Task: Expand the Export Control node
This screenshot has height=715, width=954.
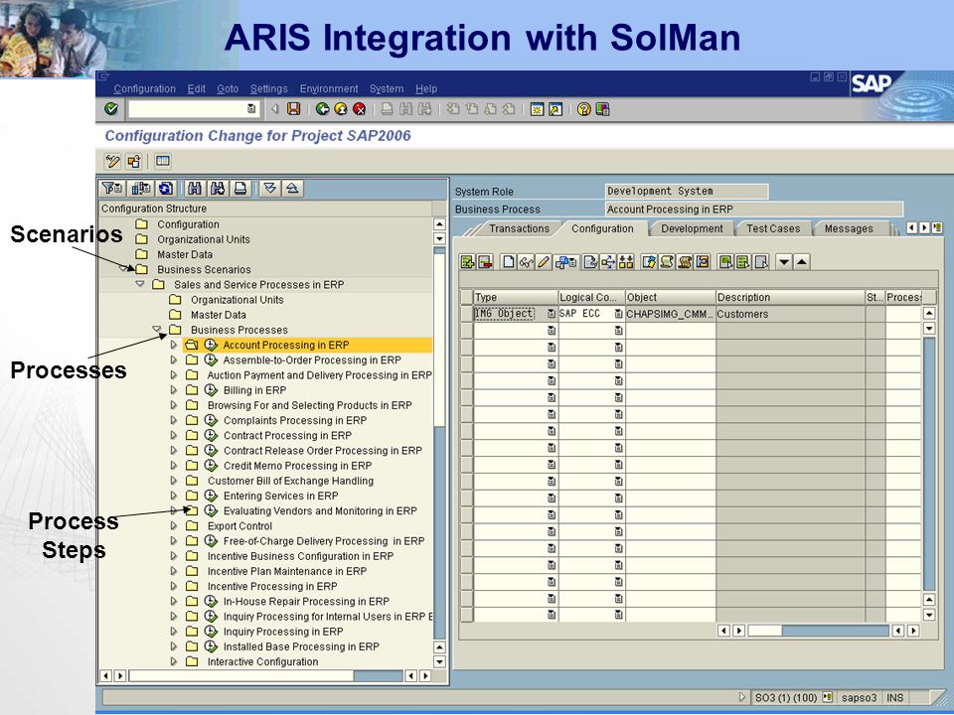Action: pyautogui.click(x=173, y=526)
